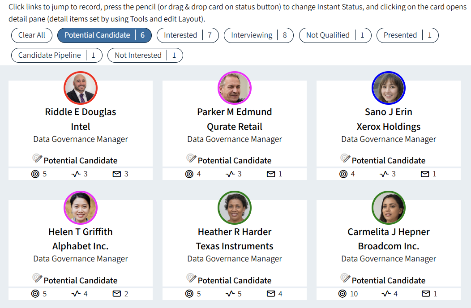
Task: Click envelope icon on Sano J Erin card
Action: coord(425,174)
